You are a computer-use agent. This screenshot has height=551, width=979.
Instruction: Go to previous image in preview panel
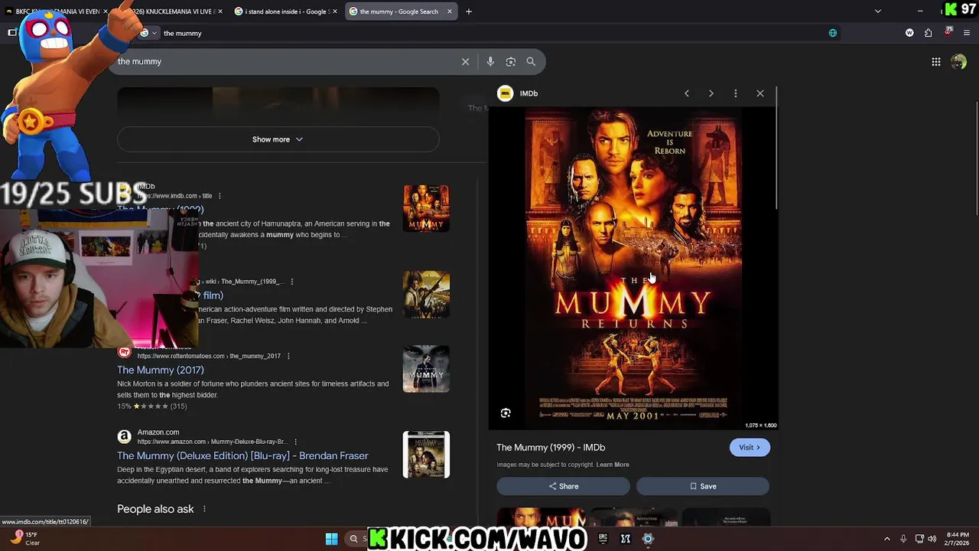click(687, 93)
